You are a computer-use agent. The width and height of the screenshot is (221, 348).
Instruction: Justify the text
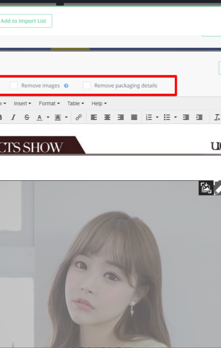pos(134,117)
